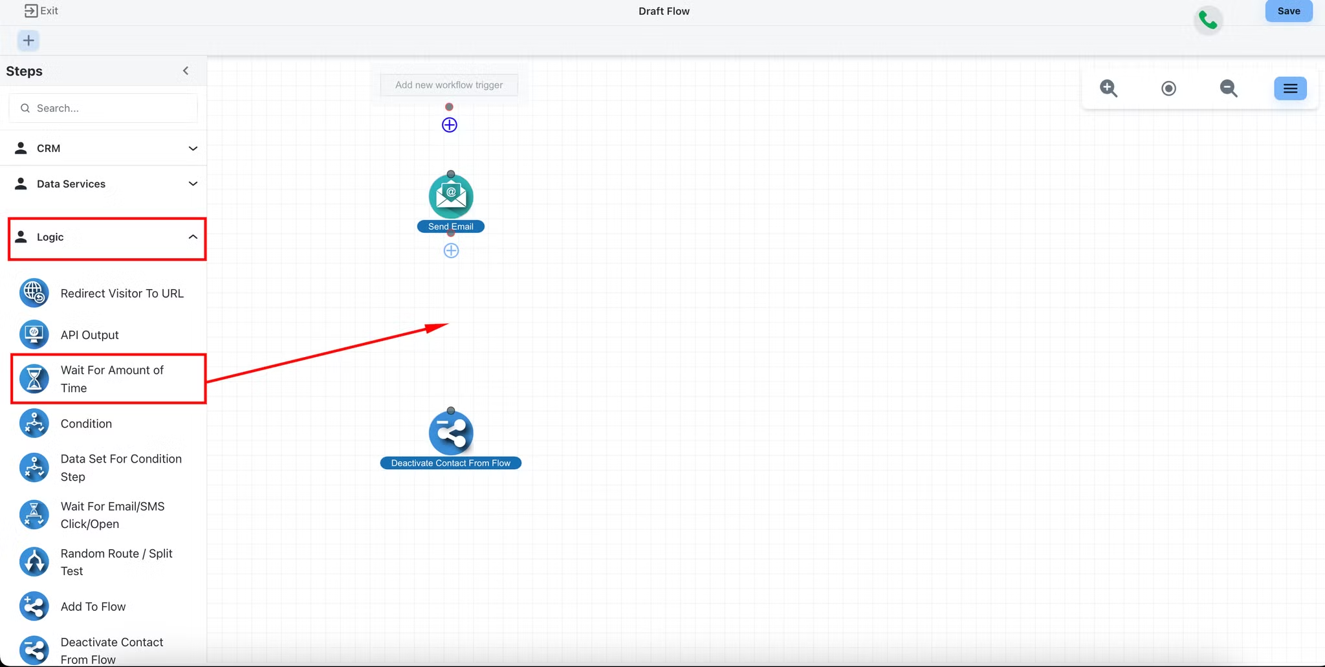1325x667 pixels.
Task: Select Redirect Visitor To URL globe icon
Action: point(34,293)
